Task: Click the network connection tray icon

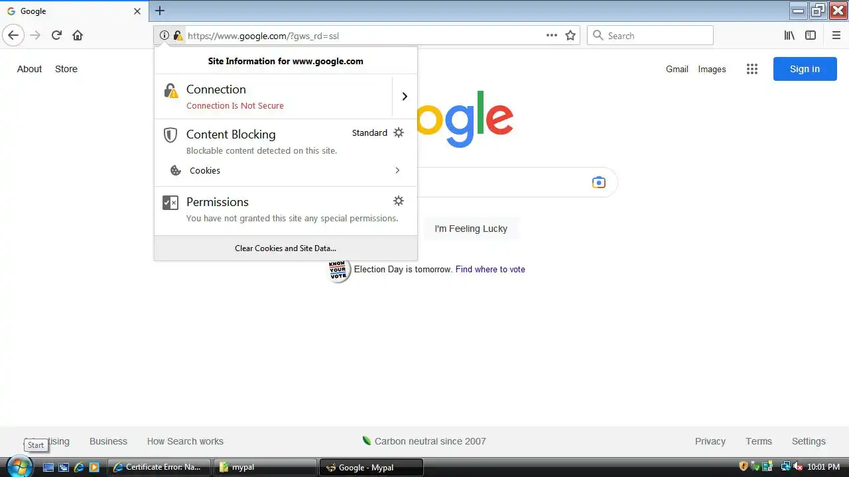Action: pos(785,466)
